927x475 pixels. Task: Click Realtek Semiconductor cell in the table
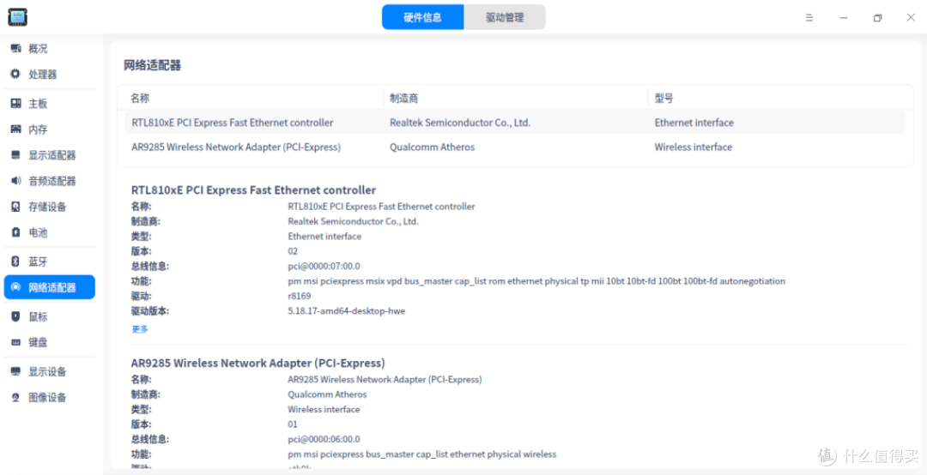[460, 123]
